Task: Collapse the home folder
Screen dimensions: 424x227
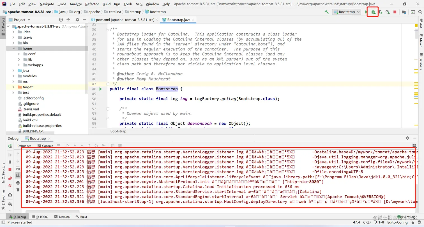Action: (13, 48)
